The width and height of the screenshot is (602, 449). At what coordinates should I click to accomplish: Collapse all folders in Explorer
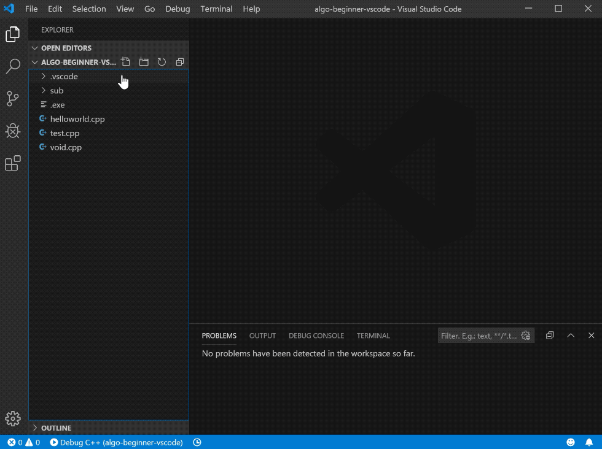click(x=179, y=62)
